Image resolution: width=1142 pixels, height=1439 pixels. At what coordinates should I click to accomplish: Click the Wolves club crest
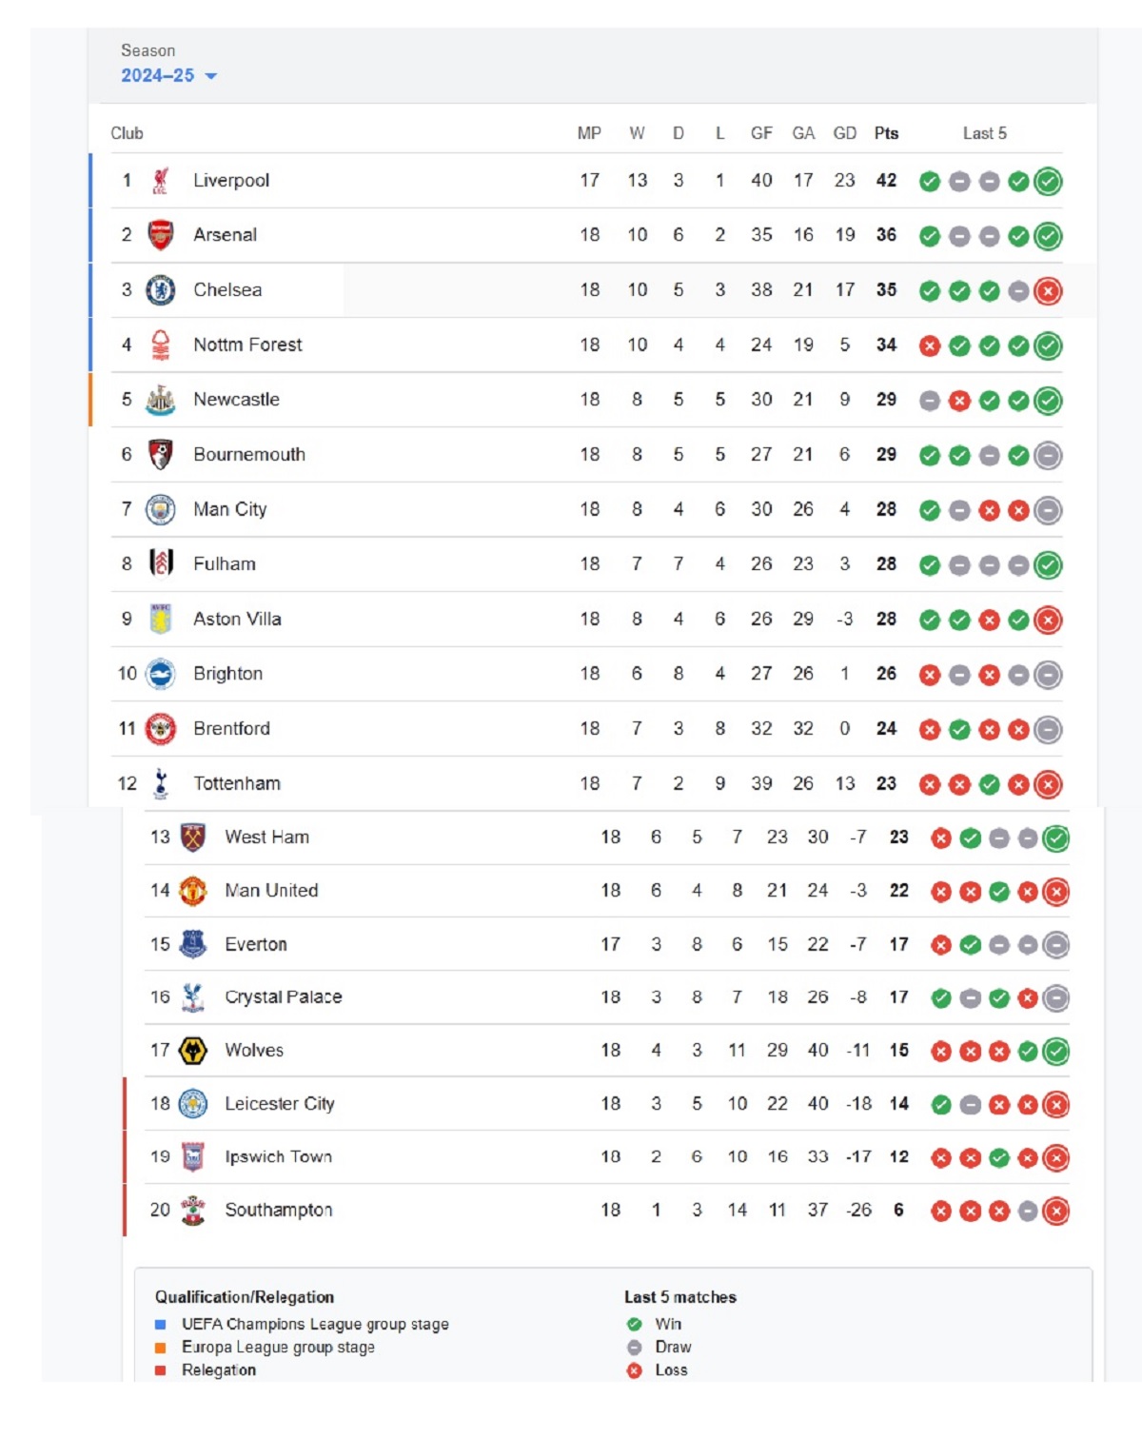pos(193,1051)
